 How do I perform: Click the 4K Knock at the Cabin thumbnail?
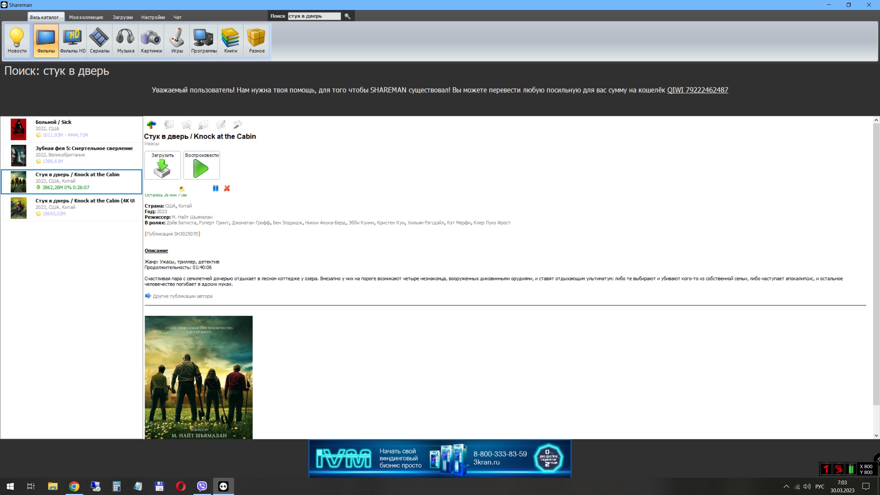19,208
